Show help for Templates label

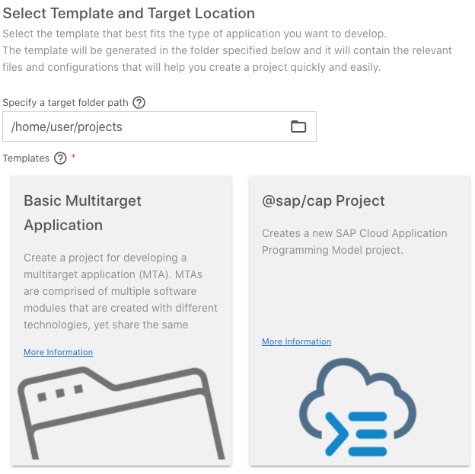(x=60, y=159)
